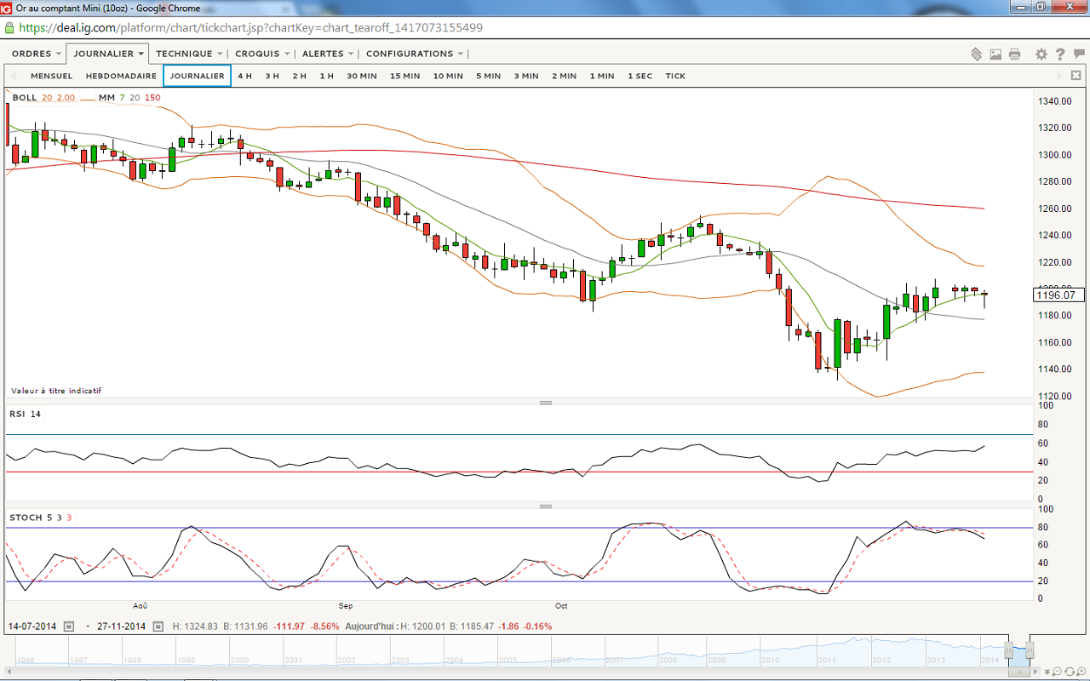This screenshot has height=681, width=1090.
Task: Click navigator scrollbar left arrow
Action: point(9,671)
